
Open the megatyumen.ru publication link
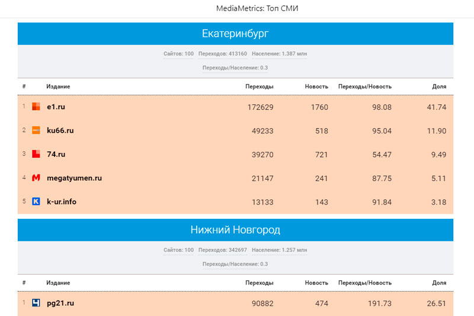tap(74, 178)
